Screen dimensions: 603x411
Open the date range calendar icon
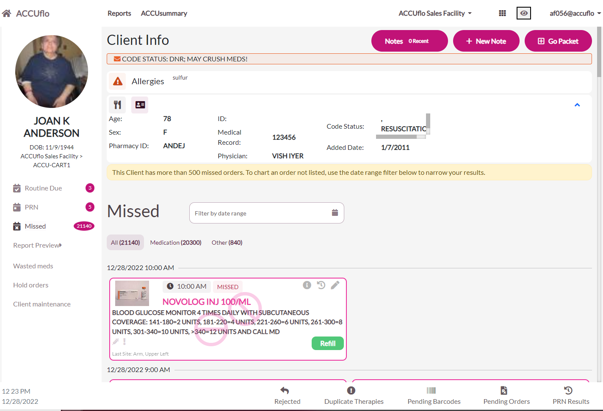[335, 212]
